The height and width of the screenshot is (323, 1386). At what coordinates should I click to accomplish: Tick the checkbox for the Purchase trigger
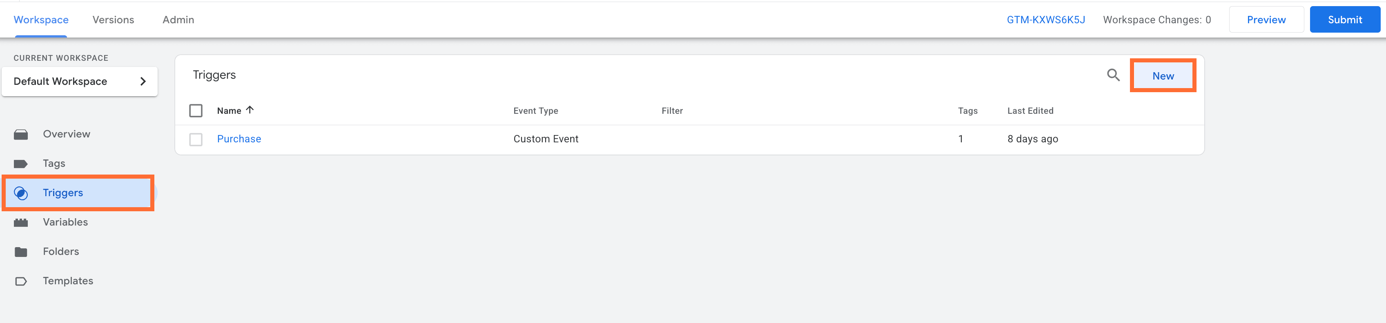[x=196, y=139]
